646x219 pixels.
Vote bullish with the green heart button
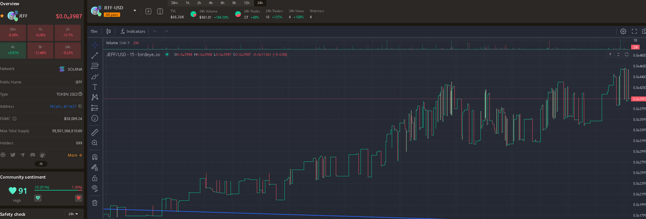(38, 198)
